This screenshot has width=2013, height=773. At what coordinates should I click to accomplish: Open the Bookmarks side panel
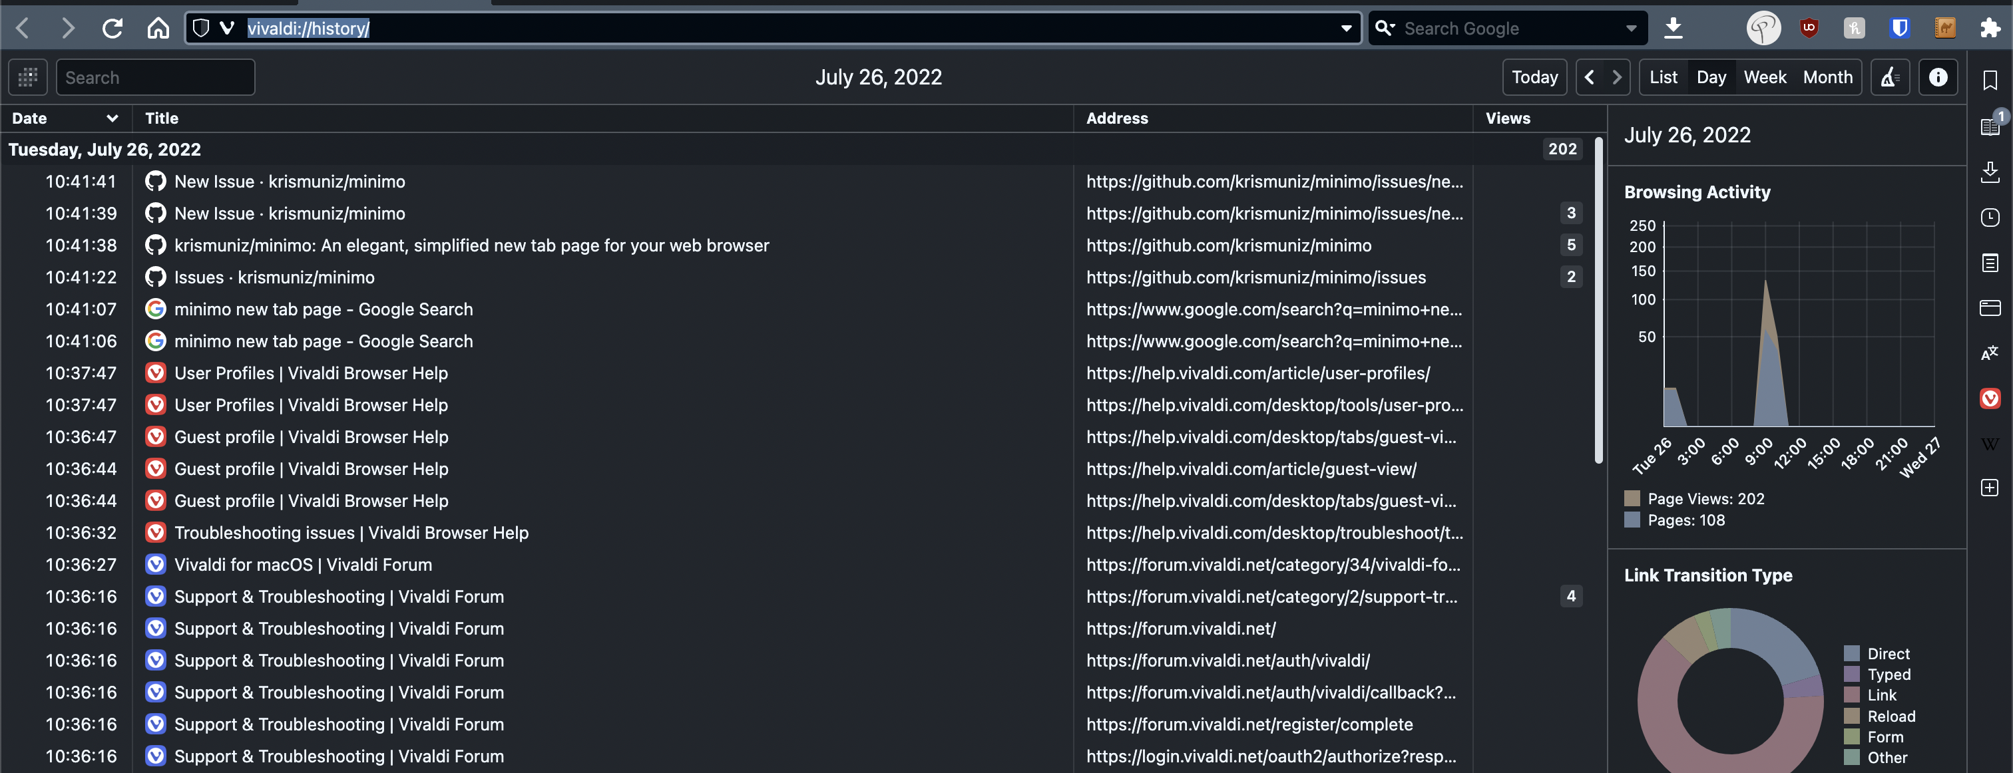point(1990,80)
